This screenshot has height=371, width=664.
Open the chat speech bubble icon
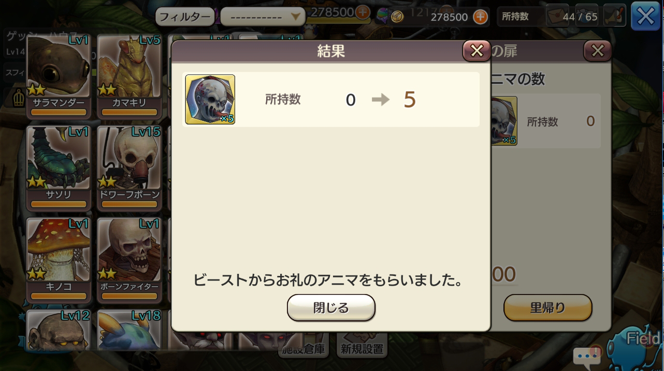(587, 356)
